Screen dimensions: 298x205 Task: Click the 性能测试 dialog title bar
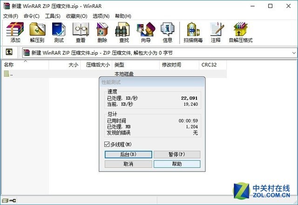pyautogui.click(x=152, y=82)
